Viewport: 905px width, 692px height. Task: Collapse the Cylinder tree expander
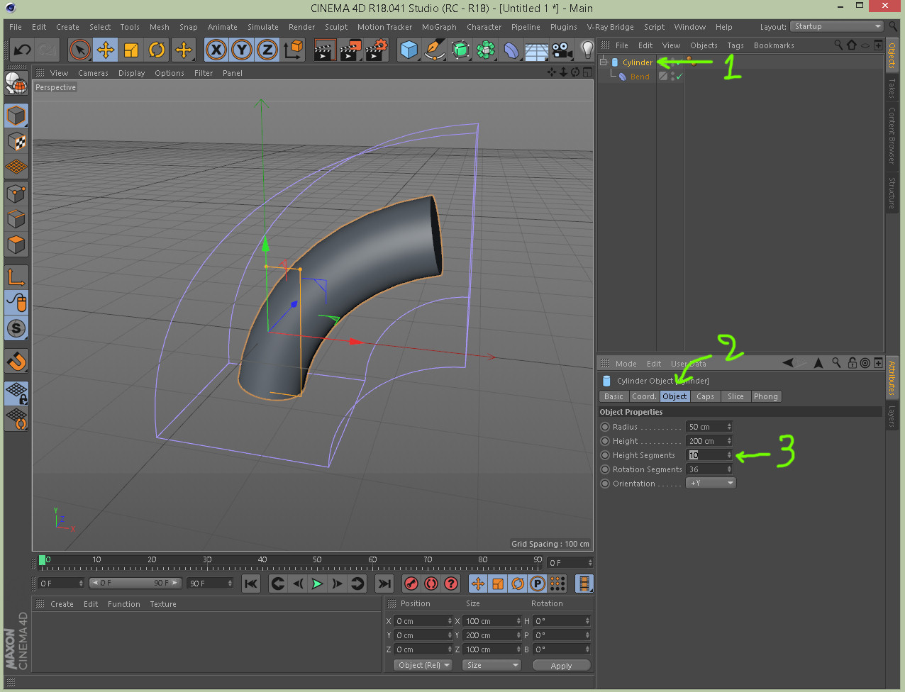coord(604,62)
